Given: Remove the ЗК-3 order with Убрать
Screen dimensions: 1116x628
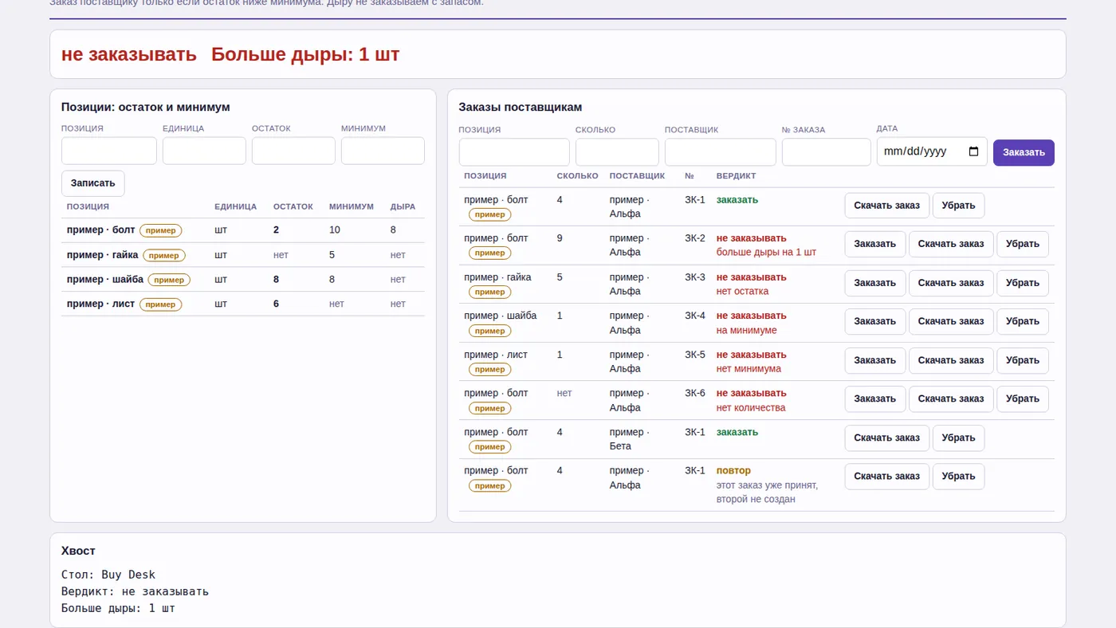Looking at the screenshot, I should 1023,283.
